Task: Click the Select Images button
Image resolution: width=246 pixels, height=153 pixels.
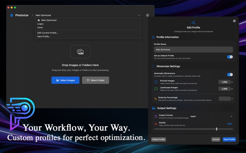Action: (65, 80)
